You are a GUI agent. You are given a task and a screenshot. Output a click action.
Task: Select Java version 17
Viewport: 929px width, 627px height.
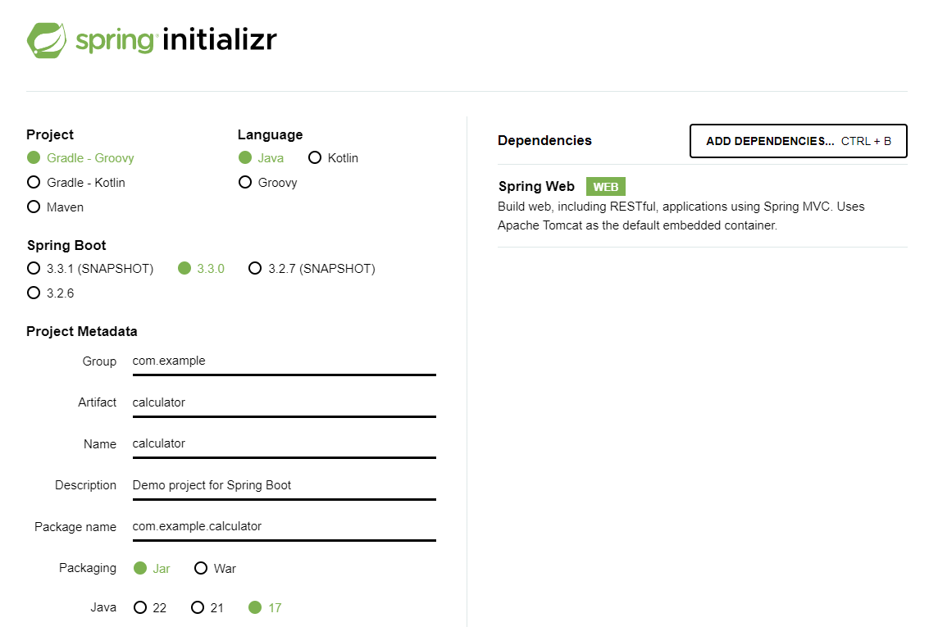pyautogui.click(x=265, y=607)
